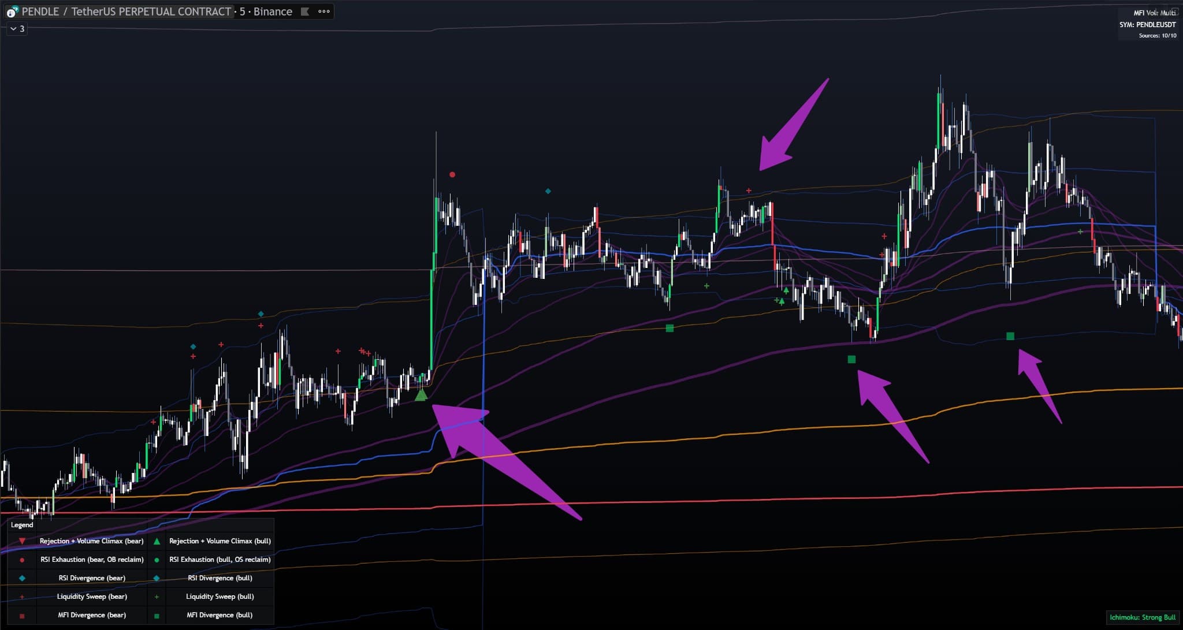This screenshot has height=630, width=1183.
Task: Click the Ichimoku: Strong Bull status badge
Action: (1144, 616)
